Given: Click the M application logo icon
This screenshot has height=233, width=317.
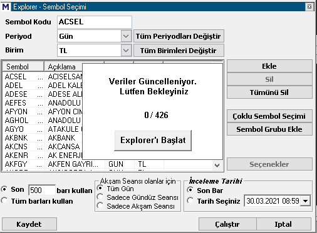Looking at the screenshot, I should click(6, 7).
